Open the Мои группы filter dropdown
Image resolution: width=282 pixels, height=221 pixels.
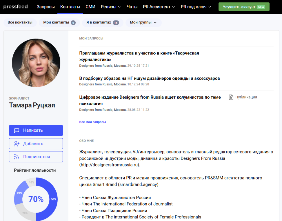[x=144, y=22]
